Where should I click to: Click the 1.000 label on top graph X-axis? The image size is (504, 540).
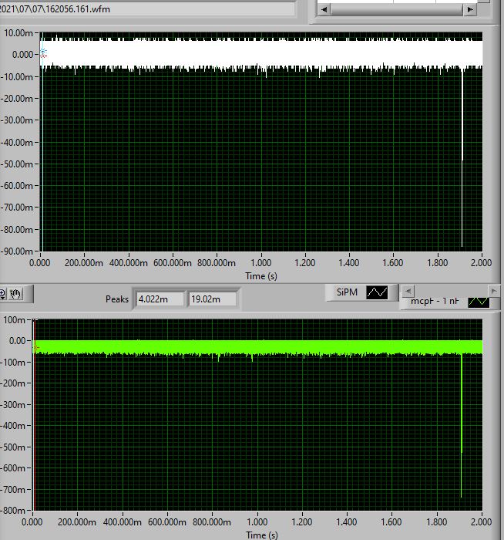(261, 263)
